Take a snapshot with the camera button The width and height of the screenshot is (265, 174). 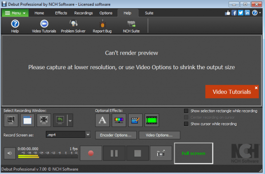(161, 153)
